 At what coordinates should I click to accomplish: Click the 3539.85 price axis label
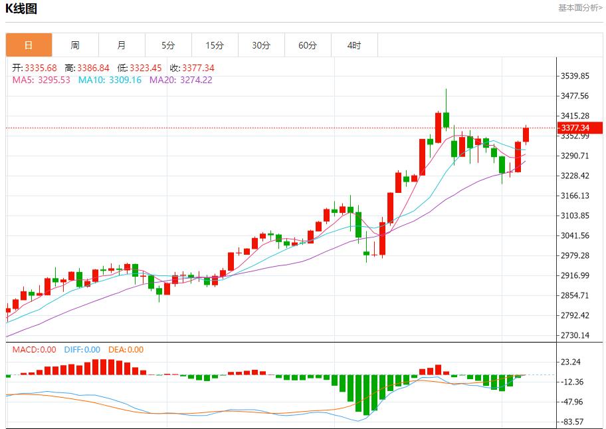point(575,76)
